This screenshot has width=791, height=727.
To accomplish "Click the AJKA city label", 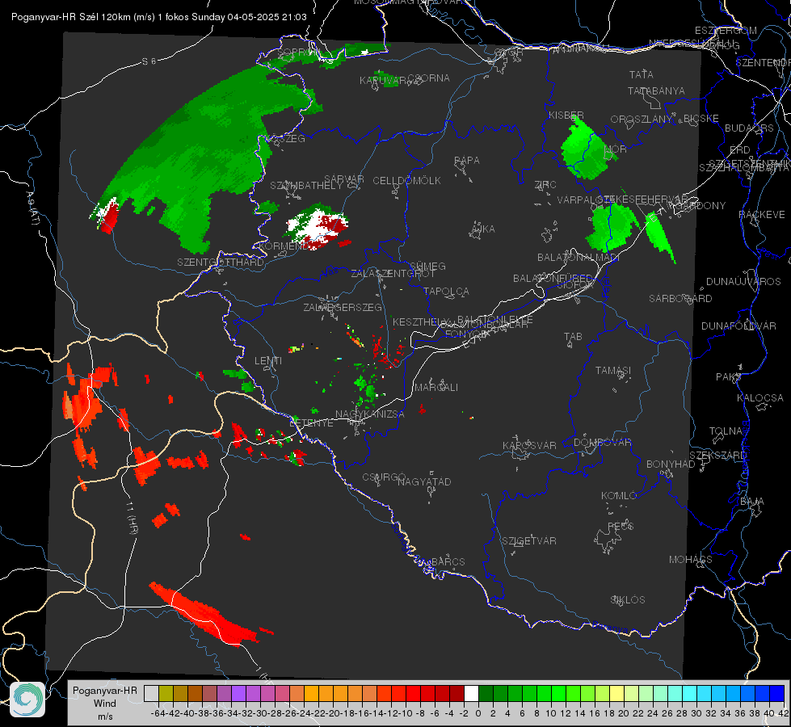I will (483, 229).
